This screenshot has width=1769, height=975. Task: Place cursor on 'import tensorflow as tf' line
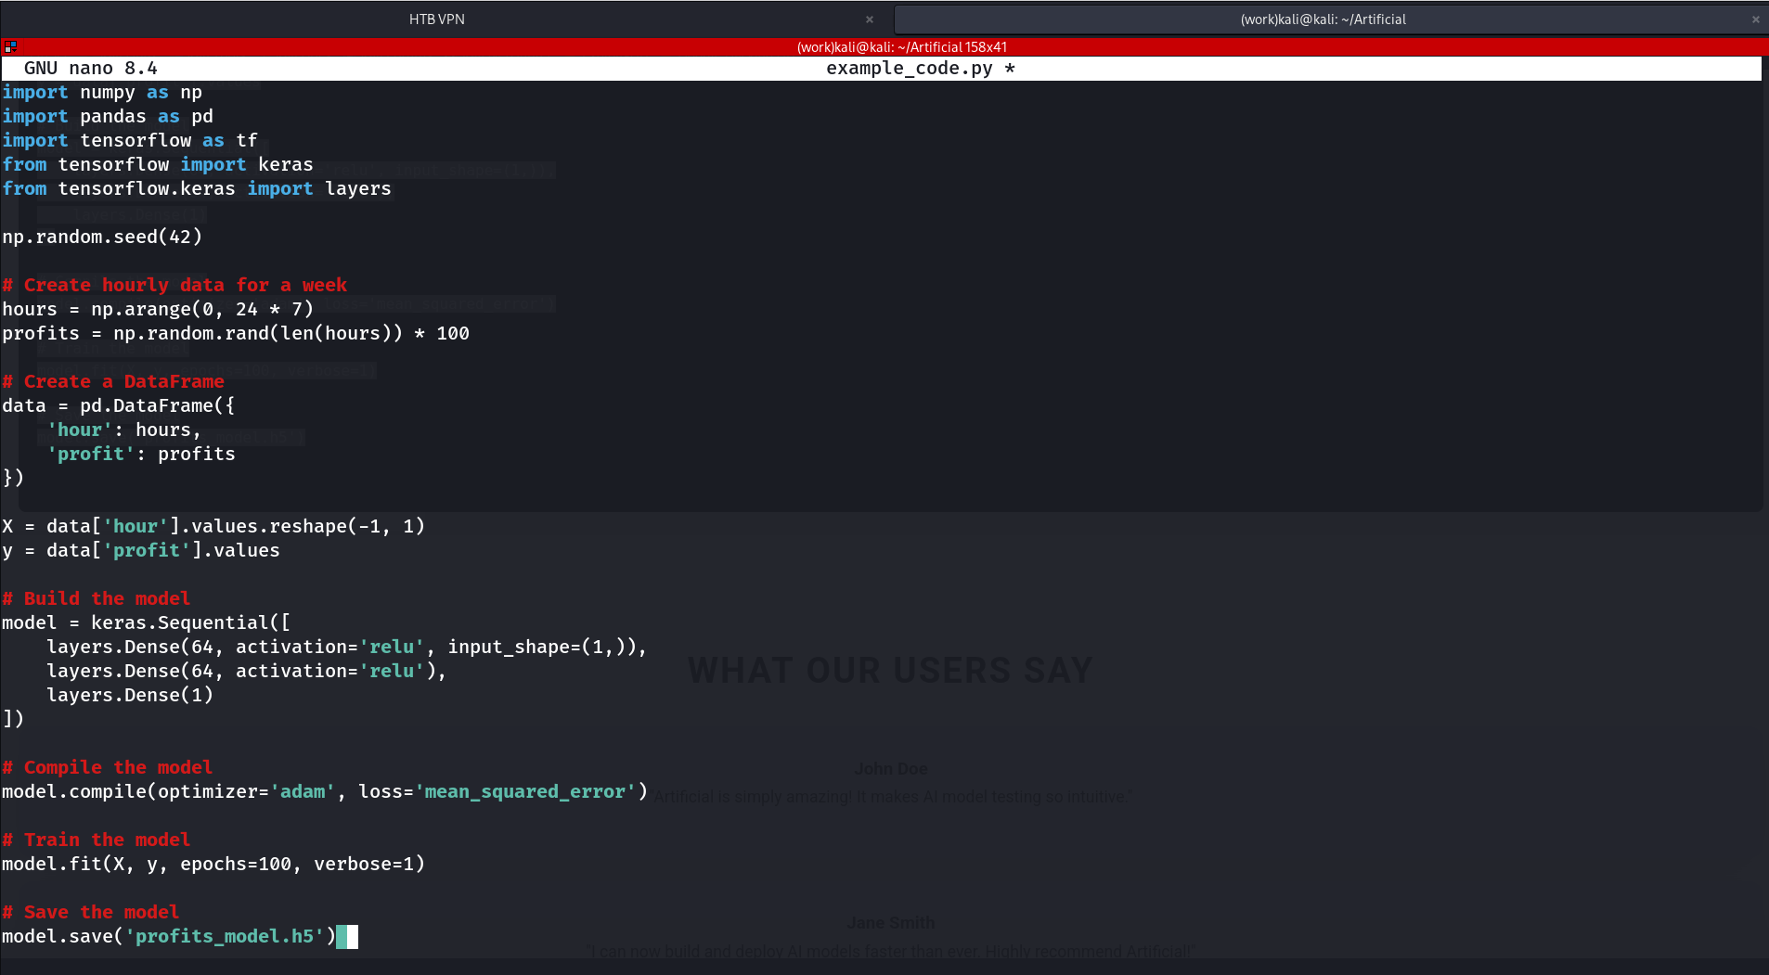(x=130, y=140)
